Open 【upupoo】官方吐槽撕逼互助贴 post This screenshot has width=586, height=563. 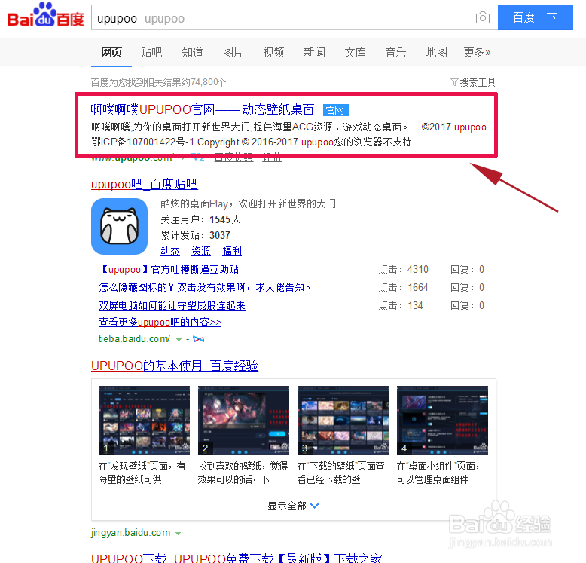click(169, 269)
